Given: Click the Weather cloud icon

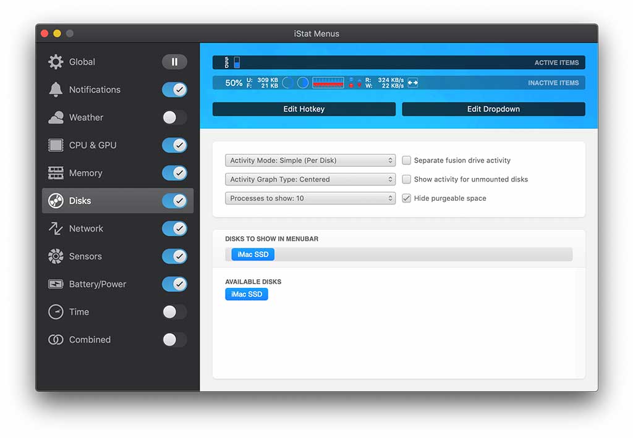Looking at the screenshot, I should point(56,117).
